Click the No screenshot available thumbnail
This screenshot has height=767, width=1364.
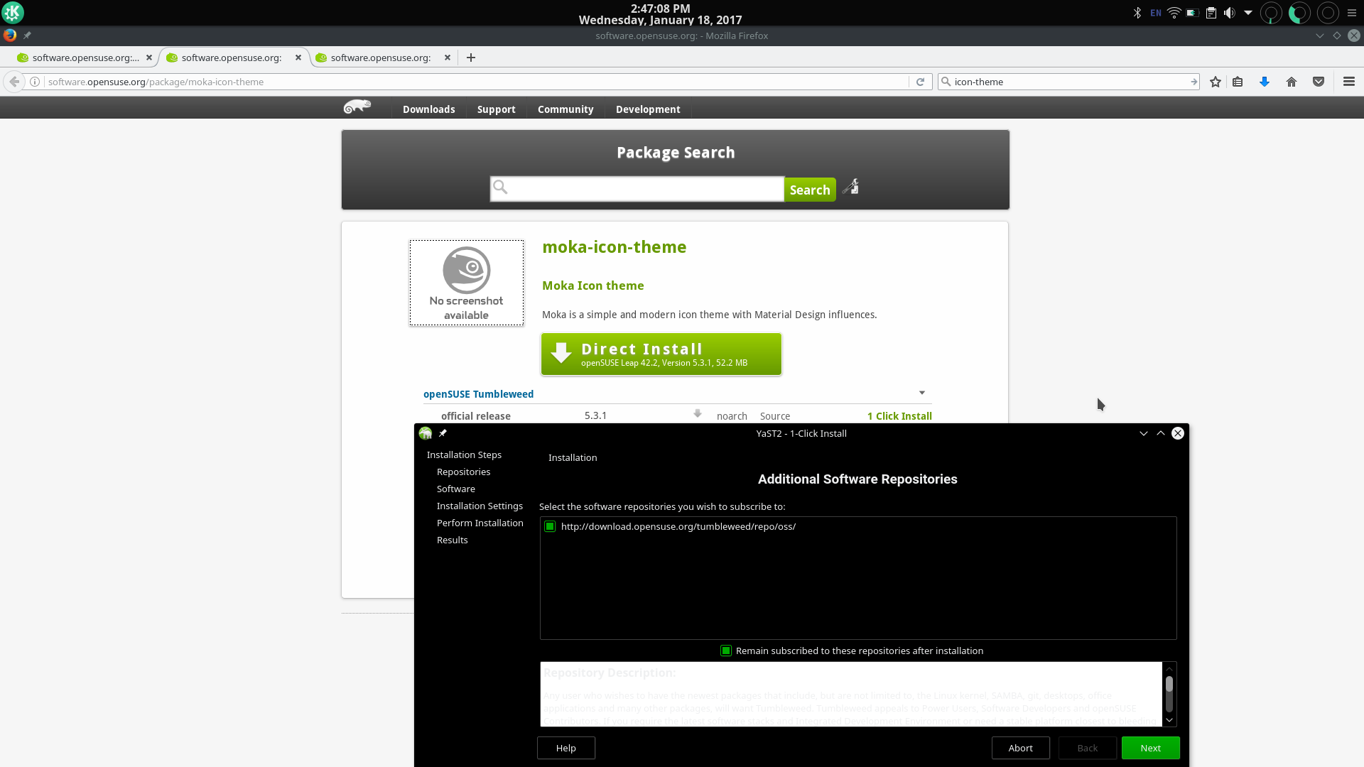pyautogui.click(x=467, y=283)
